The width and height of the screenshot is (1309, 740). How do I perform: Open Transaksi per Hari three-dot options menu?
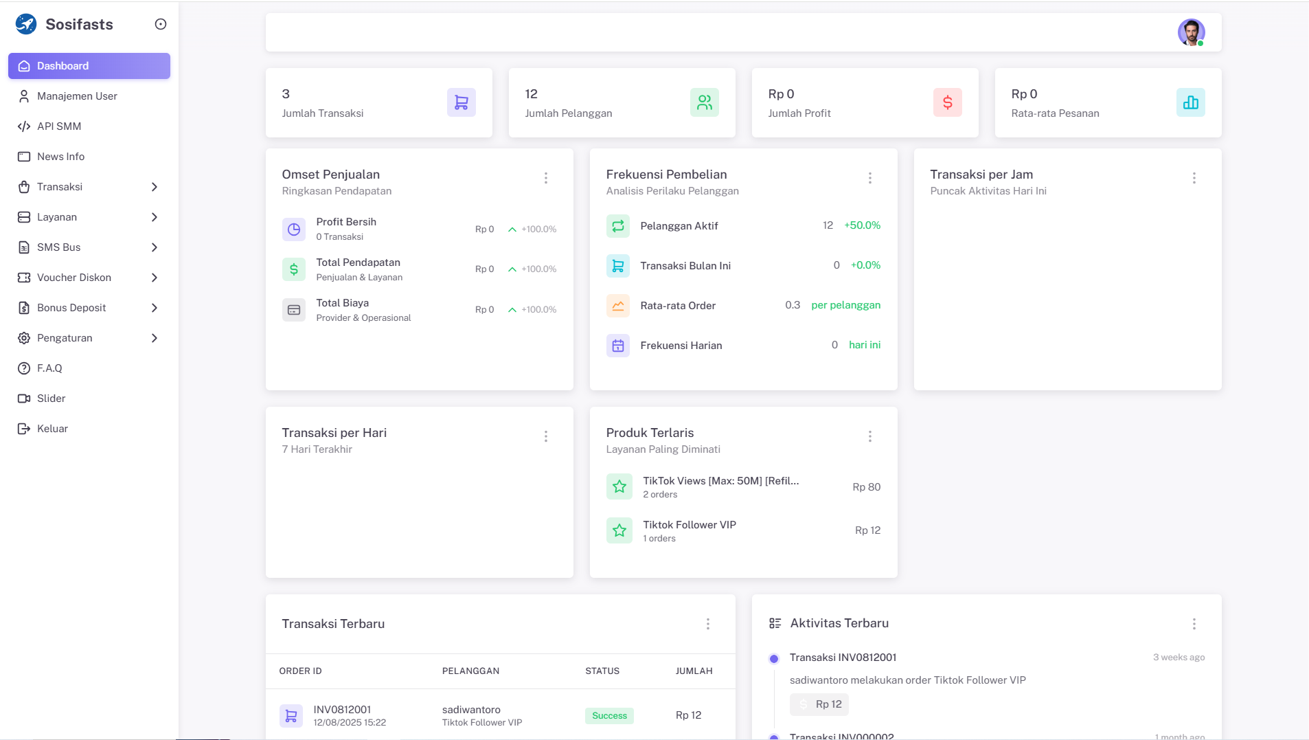coord(546,436)
